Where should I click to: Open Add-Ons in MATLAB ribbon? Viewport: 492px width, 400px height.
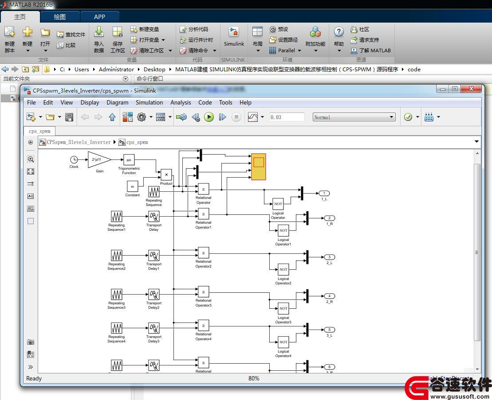pyautogui.click(x=315, y=39)
